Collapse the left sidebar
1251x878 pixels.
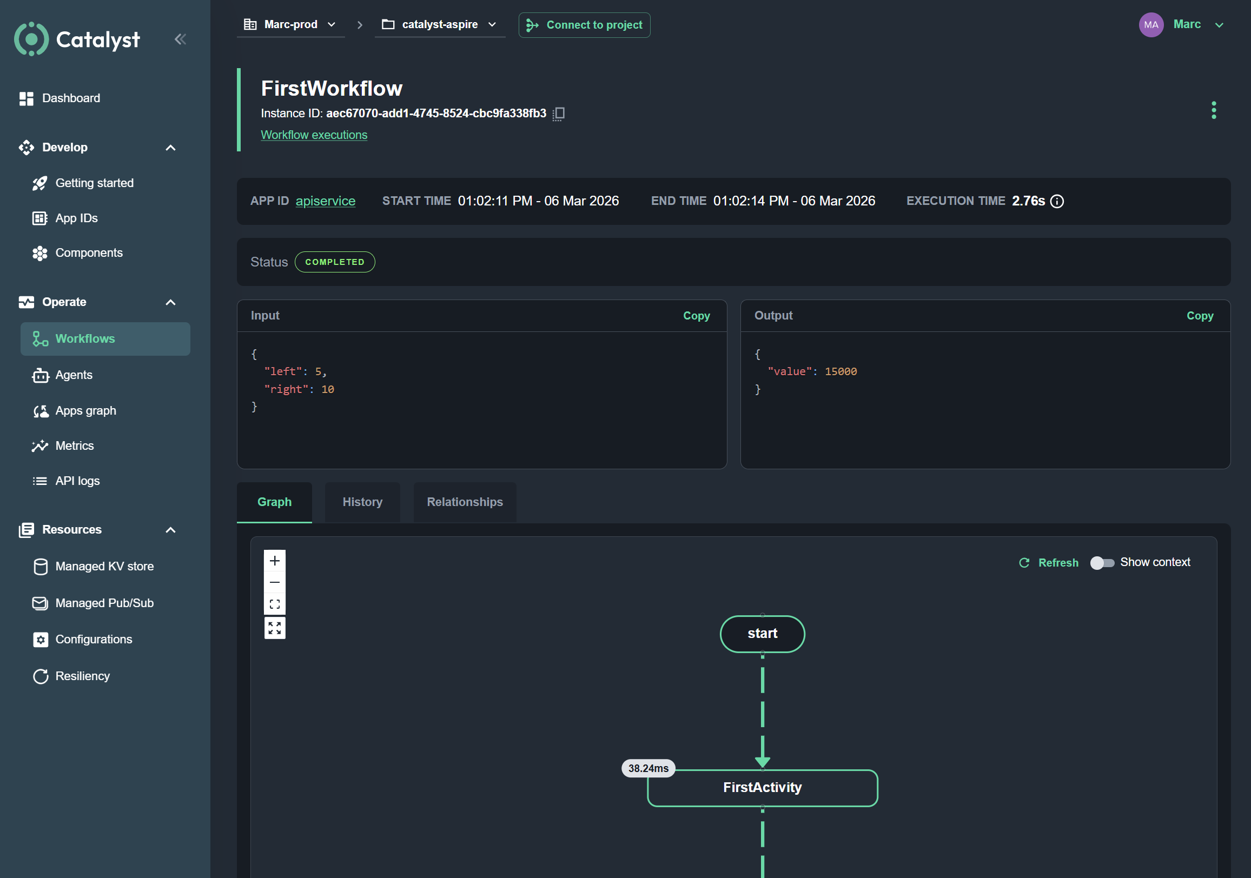tap(180, 39)
